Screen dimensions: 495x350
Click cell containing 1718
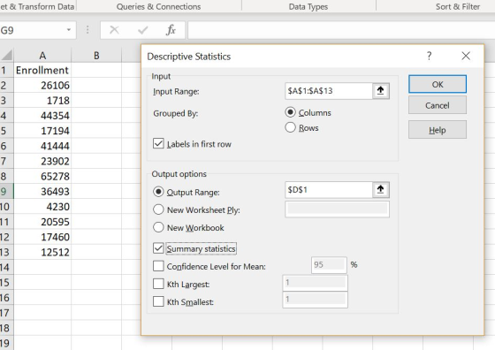42,101
